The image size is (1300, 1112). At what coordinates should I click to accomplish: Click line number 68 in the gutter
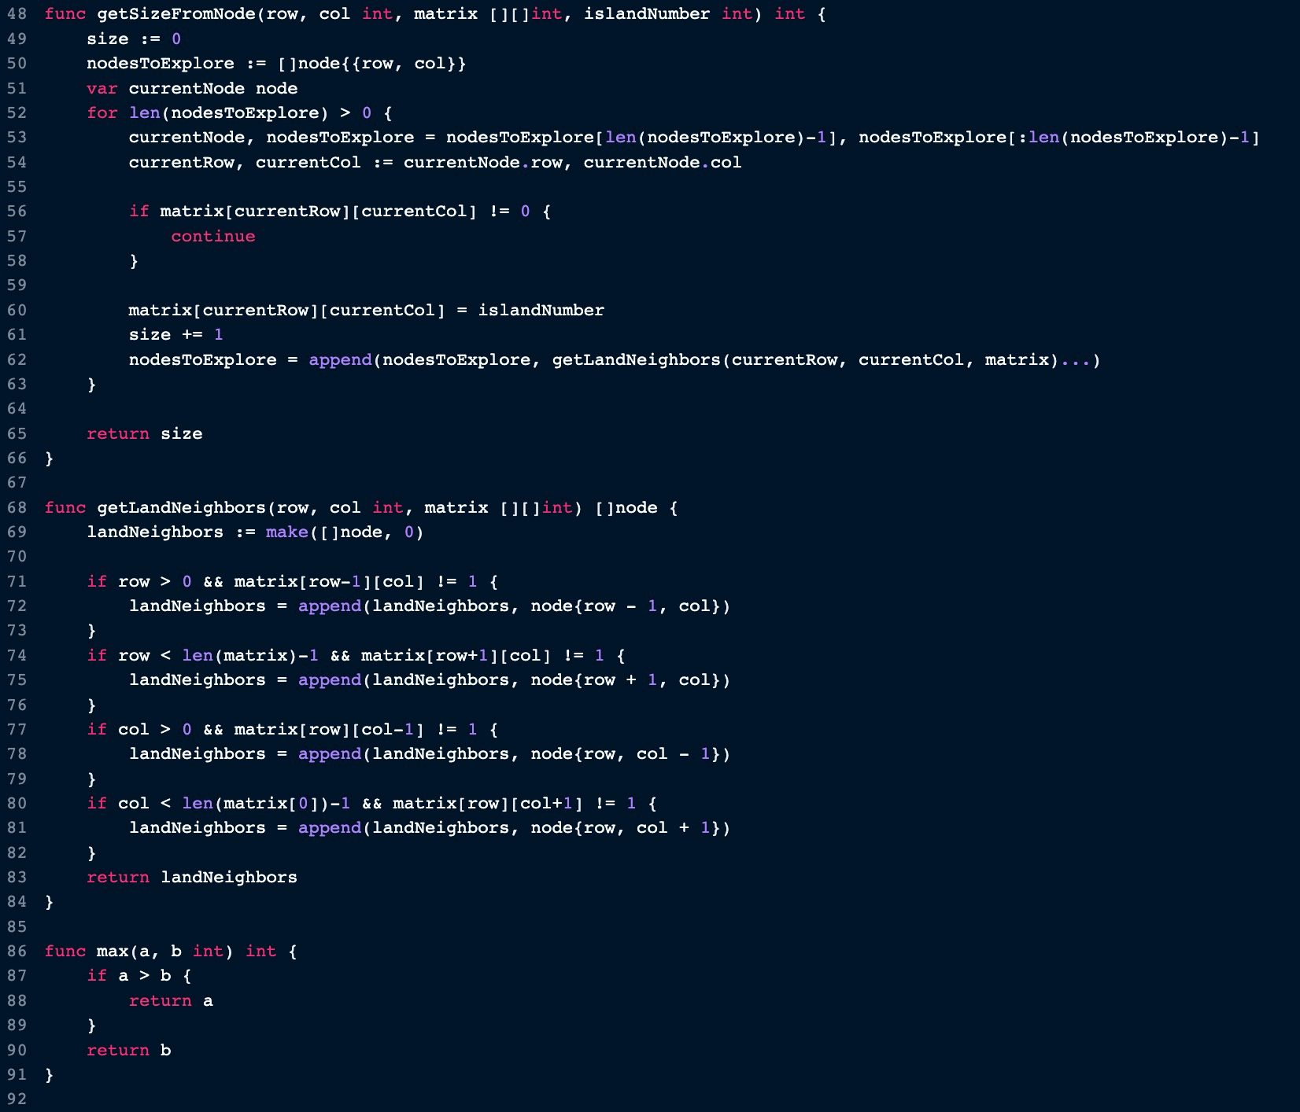click(17, 507)
